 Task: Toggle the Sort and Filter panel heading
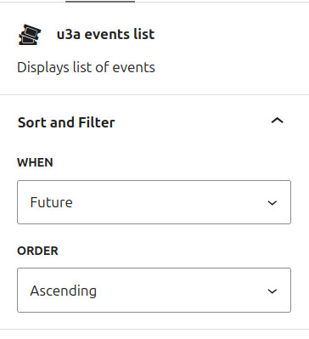point(154,122)
